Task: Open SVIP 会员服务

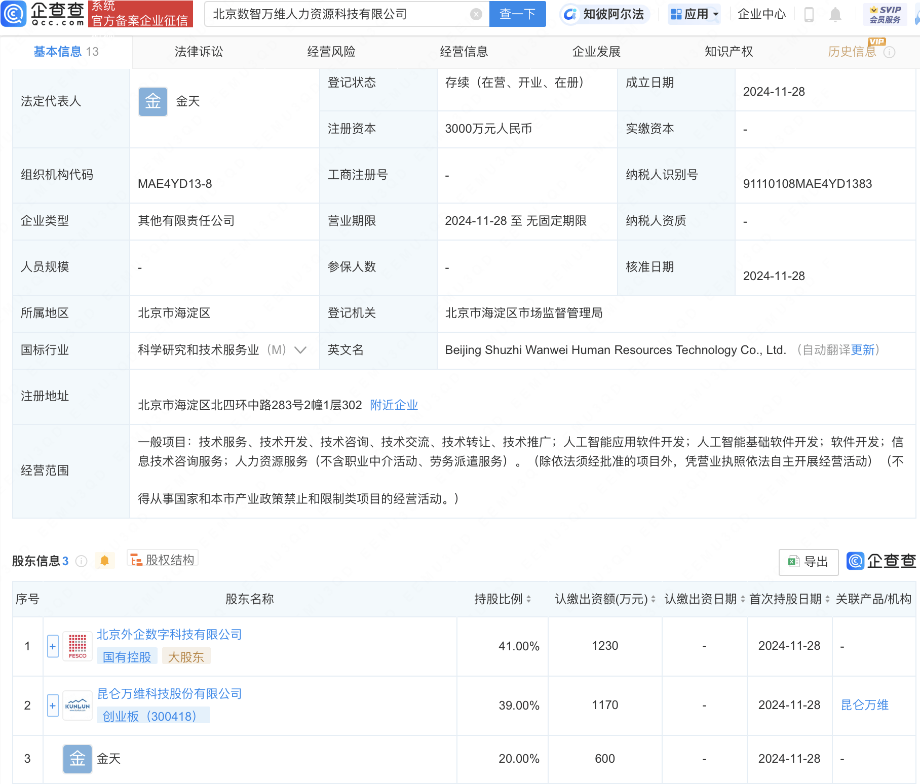Action: pyautogui.click(x=885, y=15)
